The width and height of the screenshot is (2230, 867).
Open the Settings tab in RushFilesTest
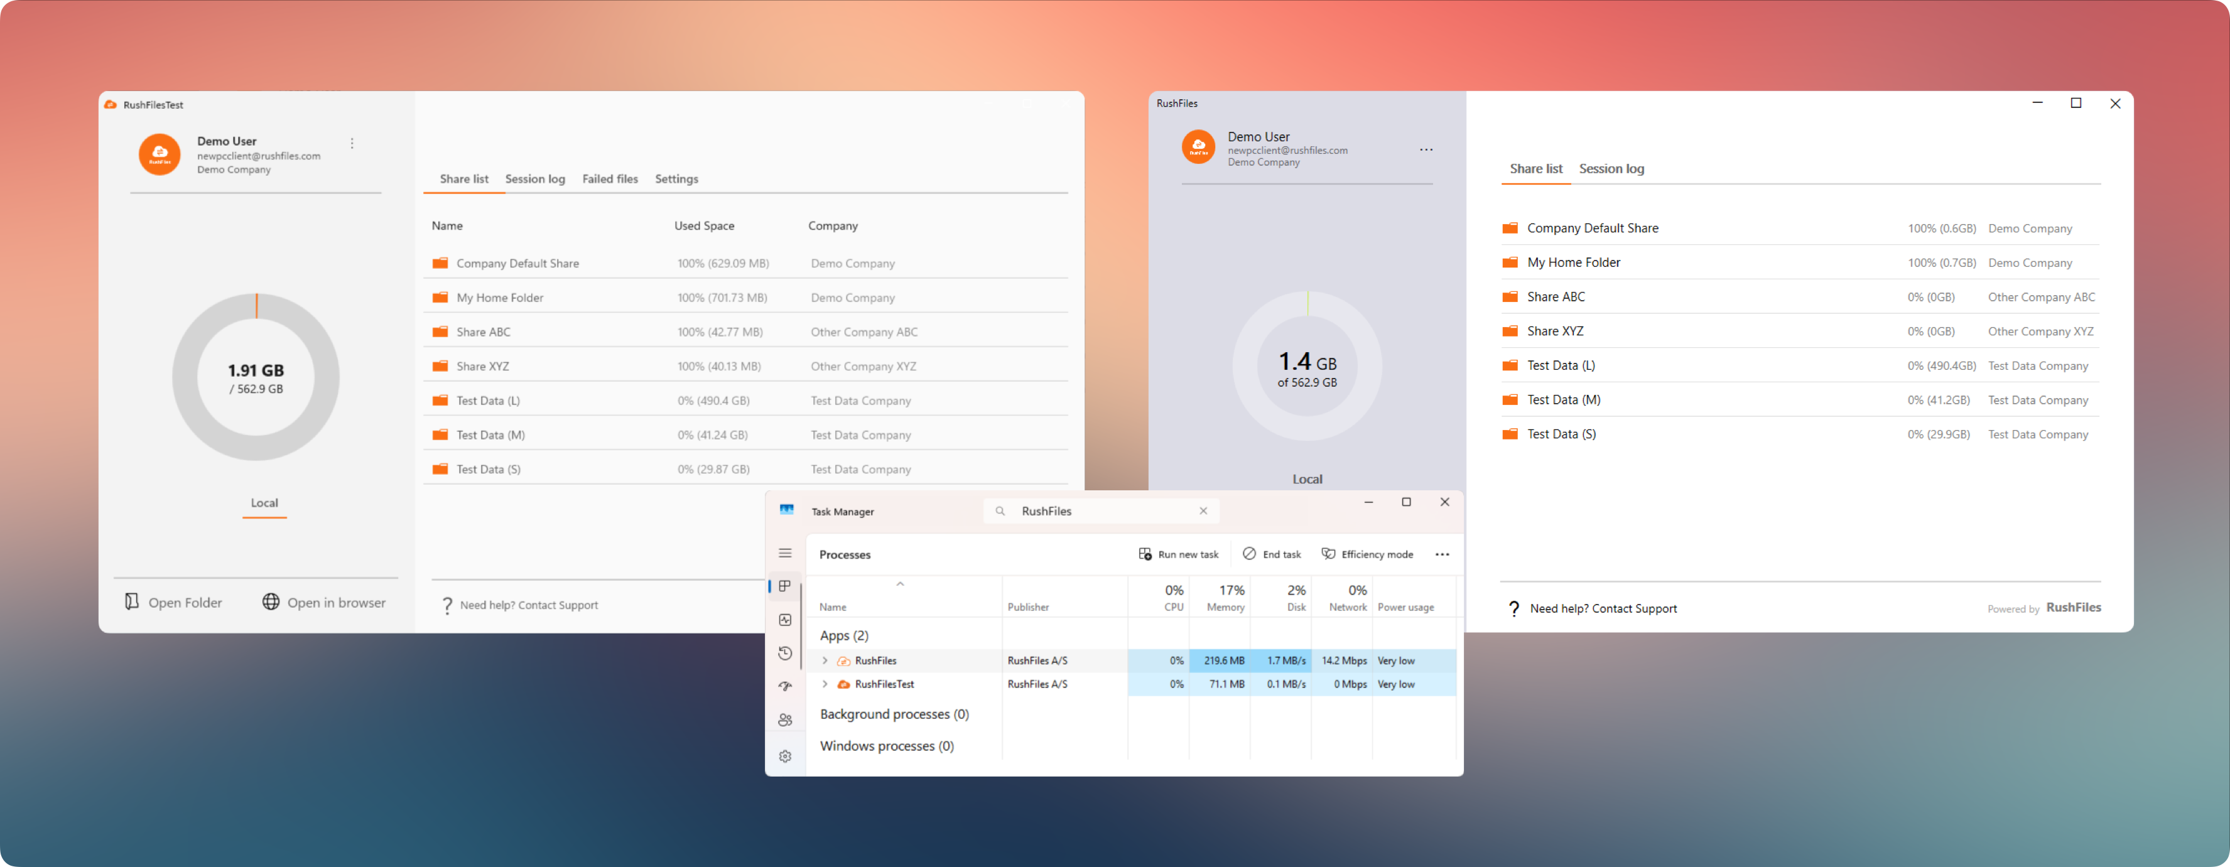(x=676, y=179)
